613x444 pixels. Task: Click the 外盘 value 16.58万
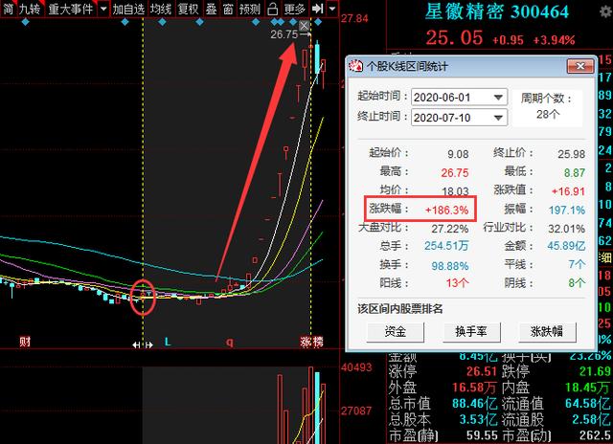[474, 388]
